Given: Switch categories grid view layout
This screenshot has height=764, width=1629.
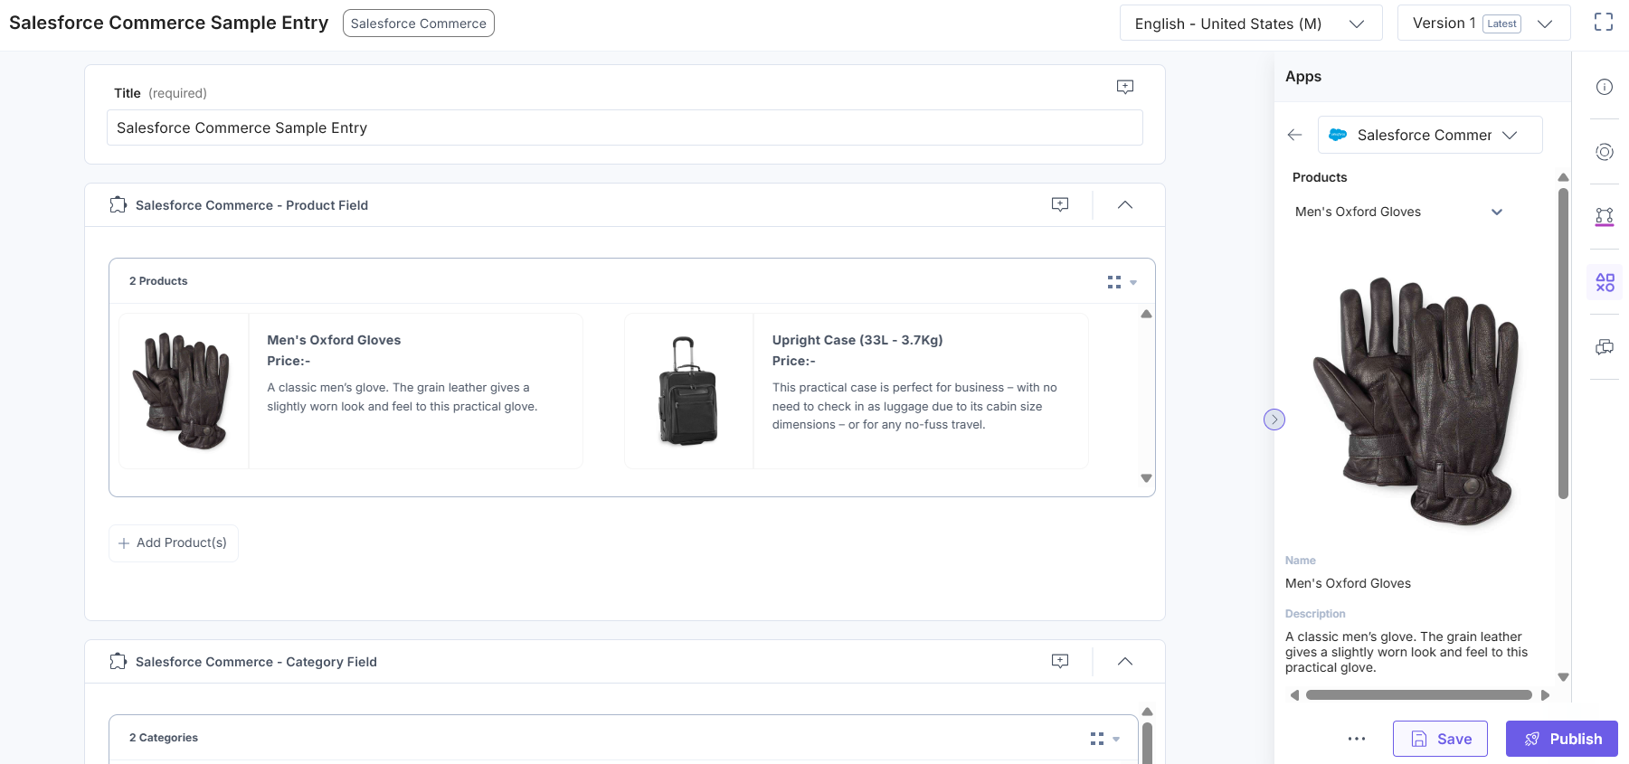Looking at the screenshot, I should click(x=1104, y=739).
